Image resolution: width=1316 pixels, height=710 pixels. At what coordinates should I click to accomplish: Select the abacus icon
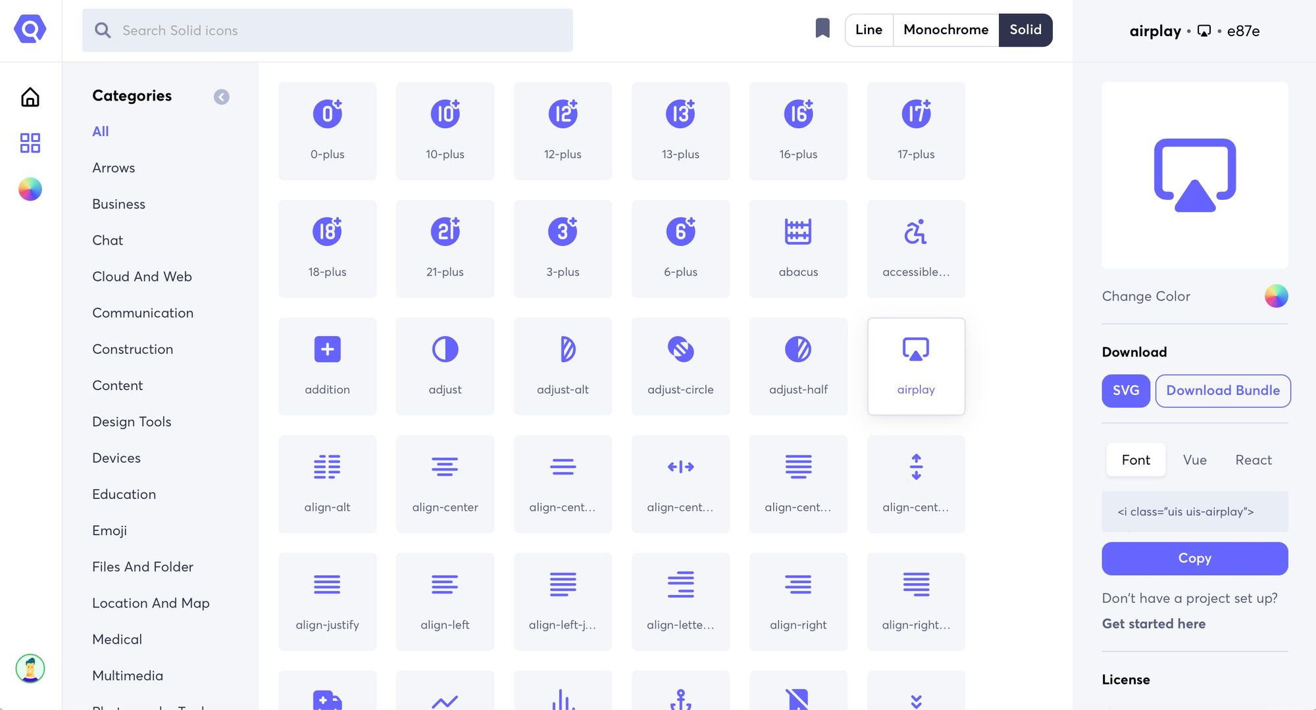(799, 248)
